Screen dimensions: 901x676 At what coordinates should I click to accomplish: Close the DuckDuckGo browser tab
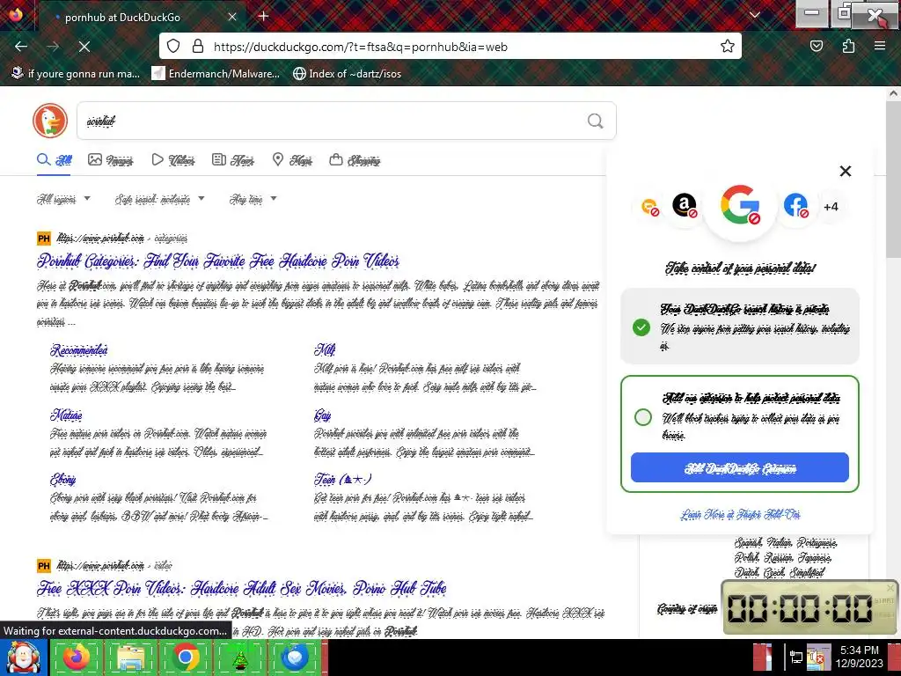(x=232, y=18)
